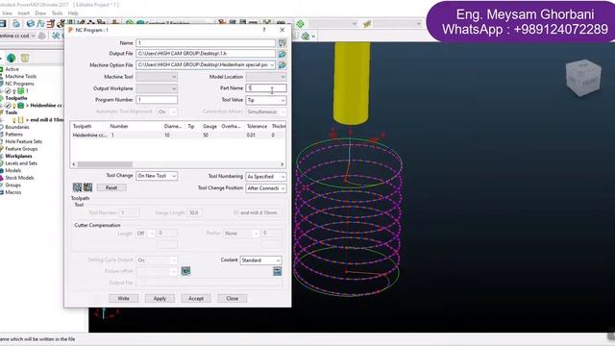
Task: Toggle light bulb of NC program 1
Action: click(x=14, y=91)
